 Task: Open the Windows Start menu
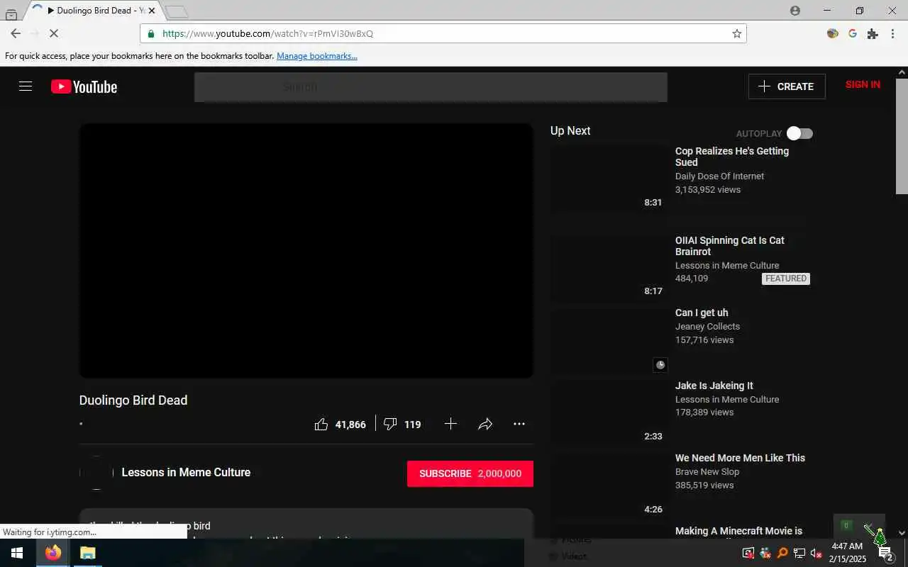[x=17, y=553]
